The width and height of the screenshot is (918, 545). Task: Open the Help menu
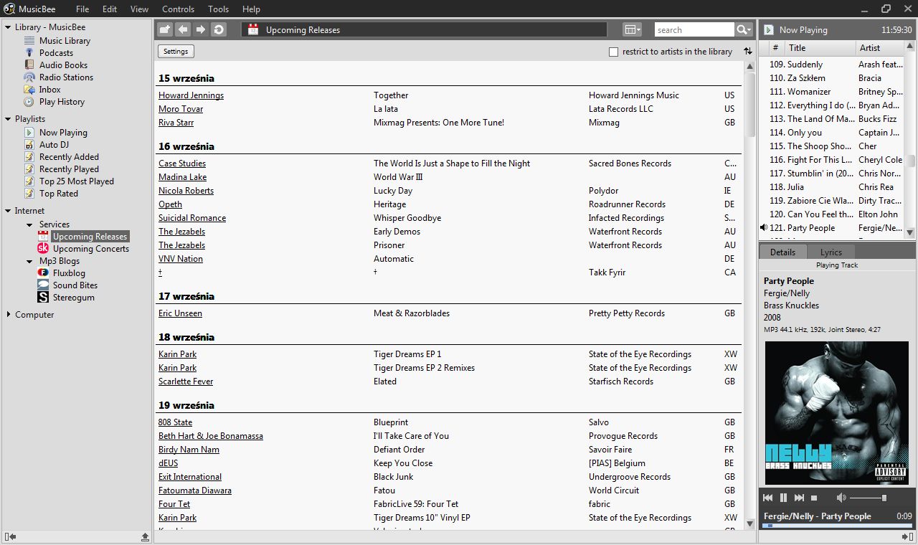click(252, 9)
